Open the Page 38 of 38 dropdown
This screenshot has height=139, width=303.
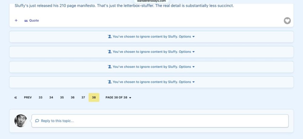coord(118,97)
